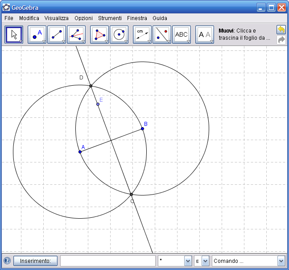Expand Perpendicular line tool dropdown triangle
289x270 pixels.
(83, 42)
